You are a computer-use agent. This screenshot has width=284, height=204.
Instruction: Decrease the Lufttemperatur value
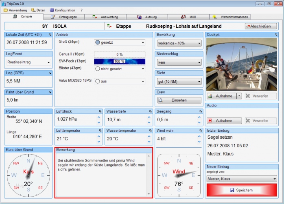[x=99, y=142]
